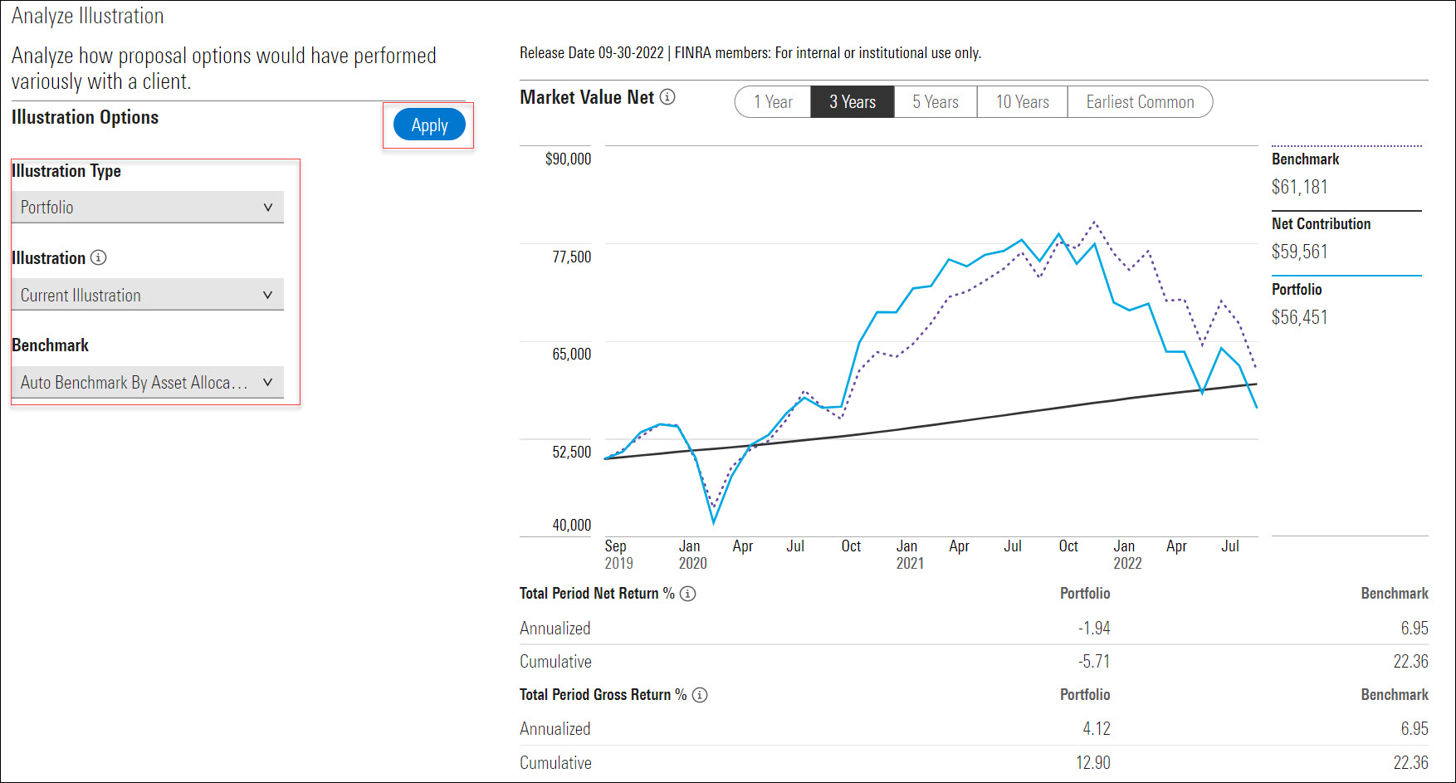Select net annualized portfolio return -1.94

[x=1094, y=629]
